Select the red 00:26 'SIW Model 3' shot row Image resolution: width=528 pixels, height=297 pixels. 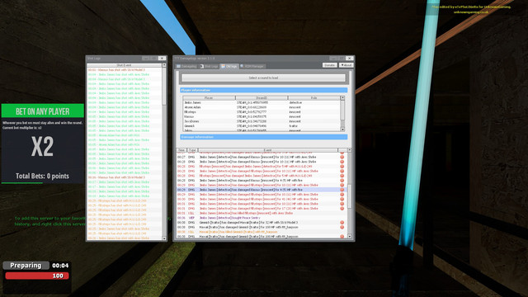(125, 177)
